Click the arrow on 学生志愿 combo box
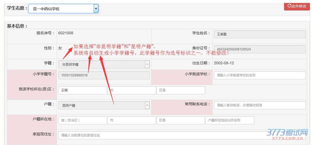This screenshot has height=145, width=312. coord(96,9)
